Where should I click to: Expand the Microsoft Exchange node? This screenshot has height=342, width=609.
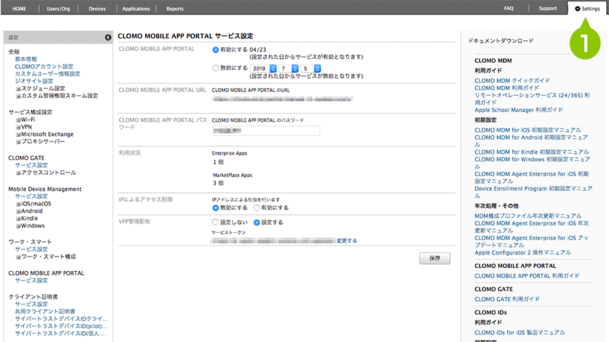tap(18, 135)
